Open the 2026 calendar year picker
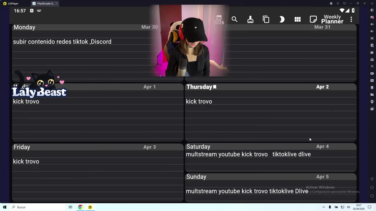Image resolution: width=376 pixels, height=211 pixels. tap(219, 20)
